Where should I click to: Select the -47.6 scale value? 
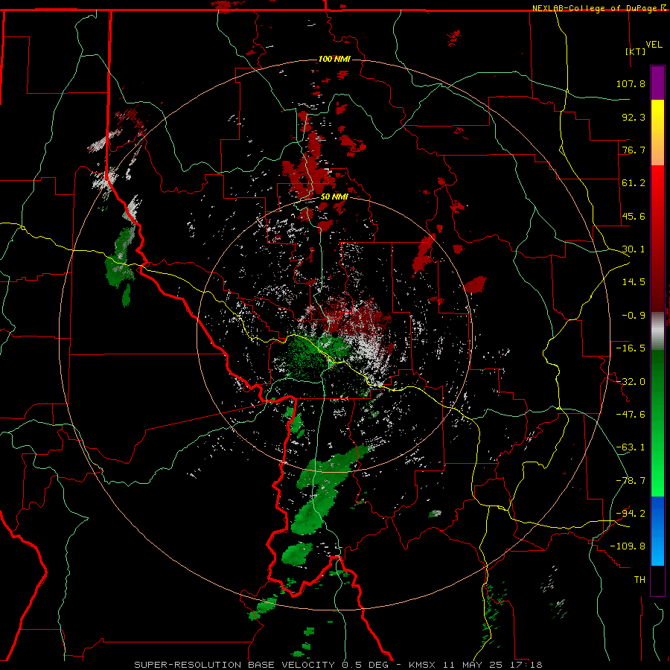click(631, 415)
